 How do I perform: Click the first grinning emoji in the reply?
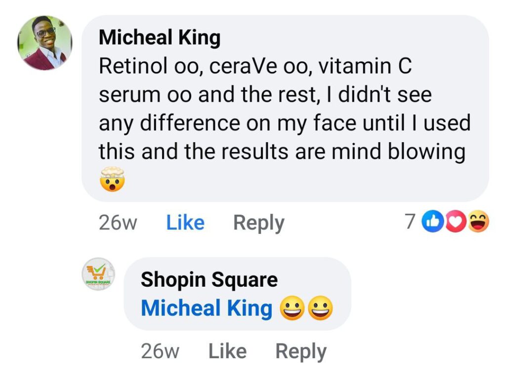pos(292,309)
